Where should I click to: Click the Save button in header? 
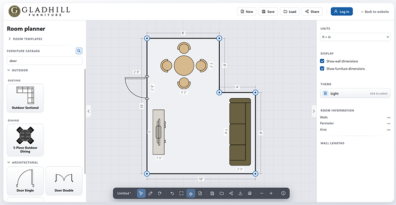[268, 11]
